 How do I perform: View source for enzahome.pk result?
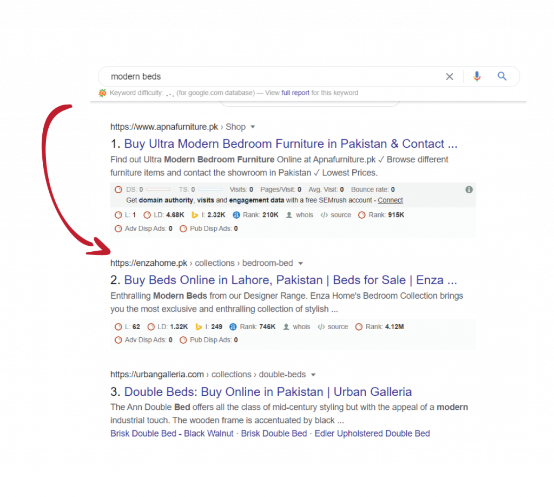pyautogui.click(x=333, y=327)
